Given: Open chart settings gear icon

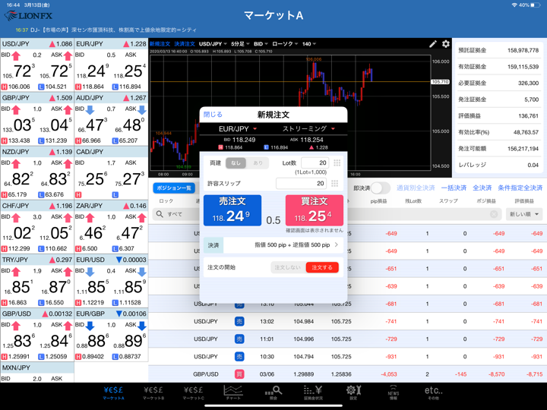Looking at the screenshot, I should coord(446,44).
